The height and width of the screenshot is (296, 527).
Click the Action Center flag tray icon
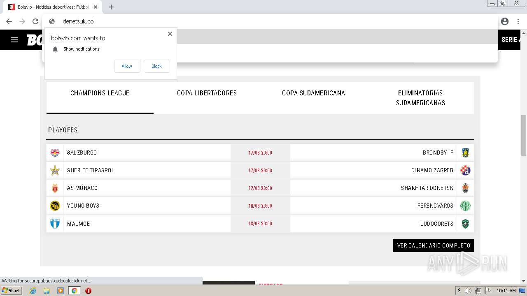[x=487, y=291]
